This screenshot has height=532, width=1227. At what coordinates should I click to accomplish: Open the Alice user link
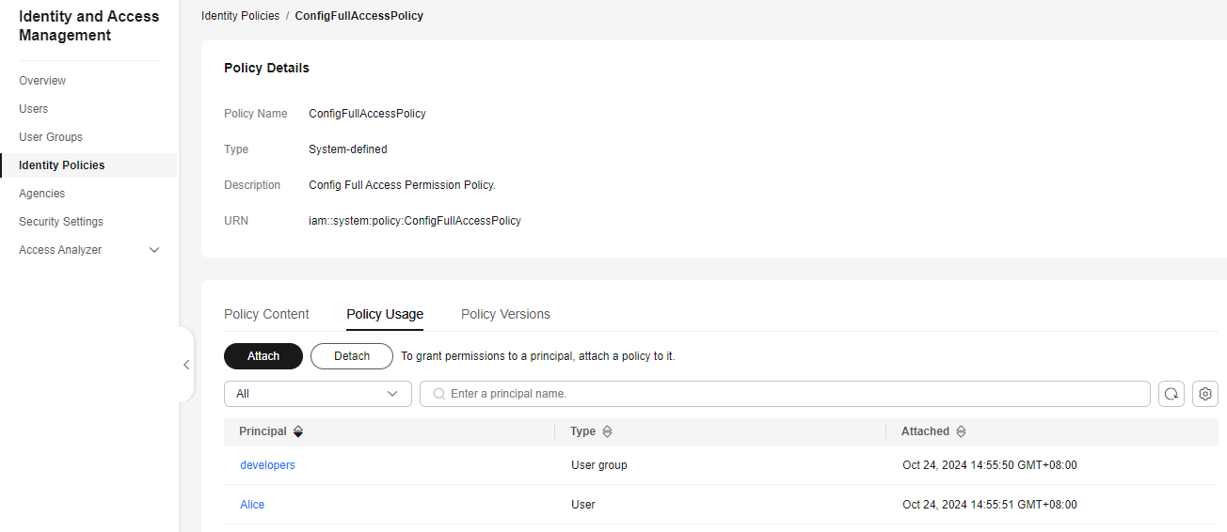tap(252, 505)
